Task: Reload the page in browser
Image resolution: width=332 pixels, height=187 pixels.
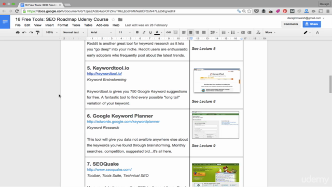Action: [x=17, y=11]
